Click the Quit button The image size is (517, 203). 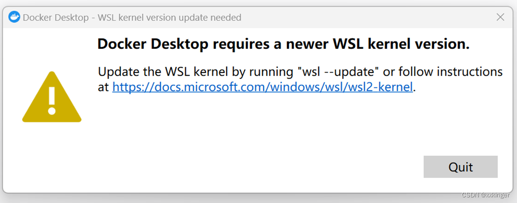click(x=460, y=167)
